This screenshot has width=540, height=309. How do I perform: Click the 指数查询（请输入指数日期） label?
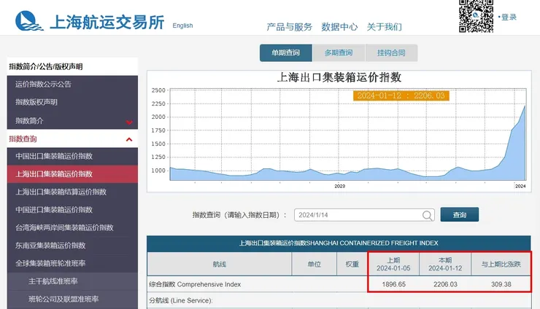point(239,215)
